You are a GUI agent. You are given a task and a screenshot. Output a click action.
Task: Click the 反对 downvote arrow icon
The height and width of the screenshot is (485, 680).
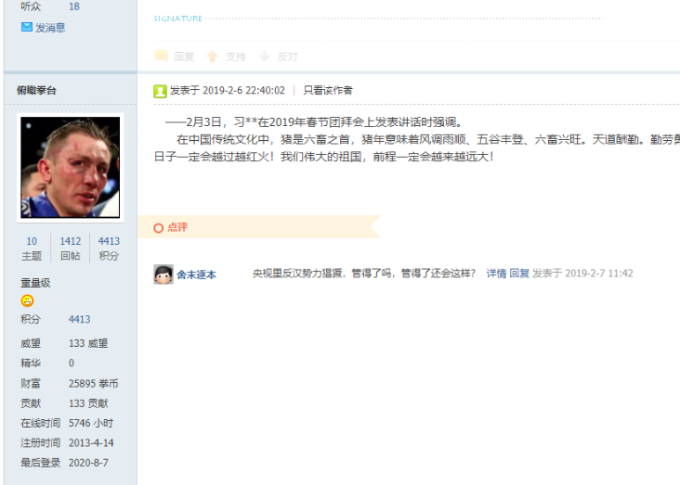264,56
